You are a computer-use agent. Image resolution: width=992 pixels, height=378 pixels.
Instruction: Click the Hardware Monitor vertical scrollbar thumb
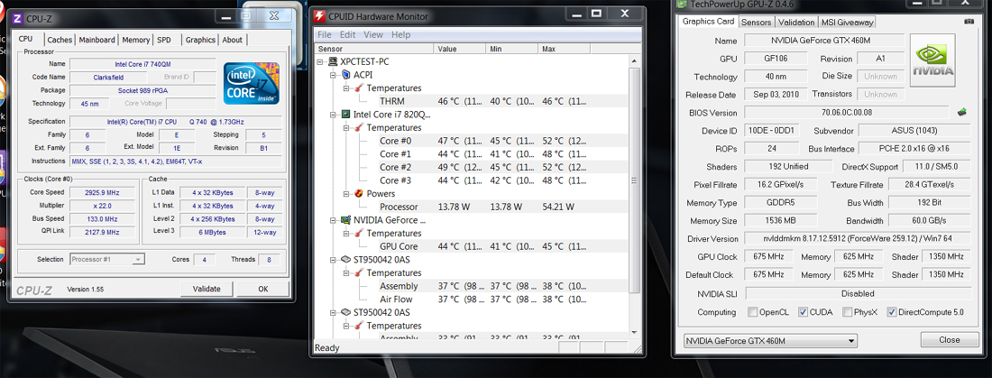click(635, 180)
